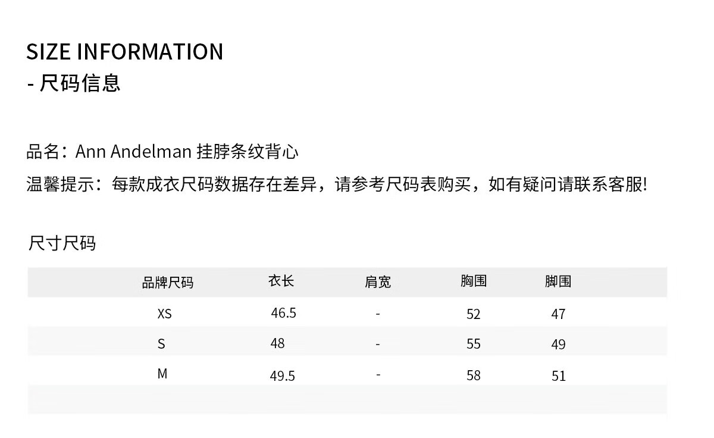Click the 肩宽 column header
The width and height of the screenshot is (714, 438).
point(378,282)
